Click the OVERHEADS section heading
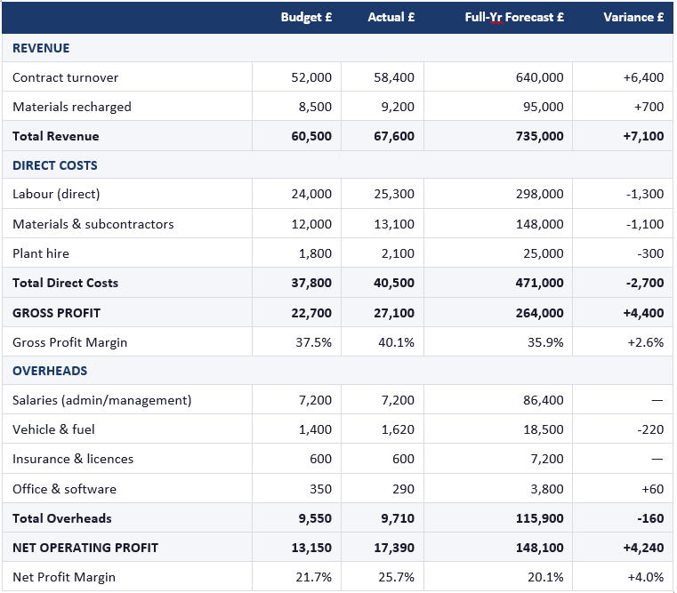 50,371
